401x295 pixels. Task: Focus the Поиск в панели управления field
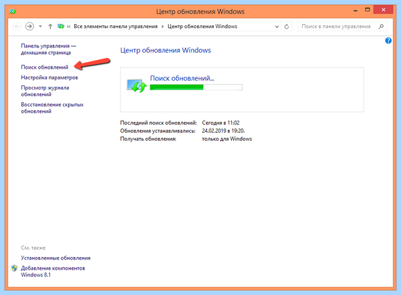coord(342,26)
